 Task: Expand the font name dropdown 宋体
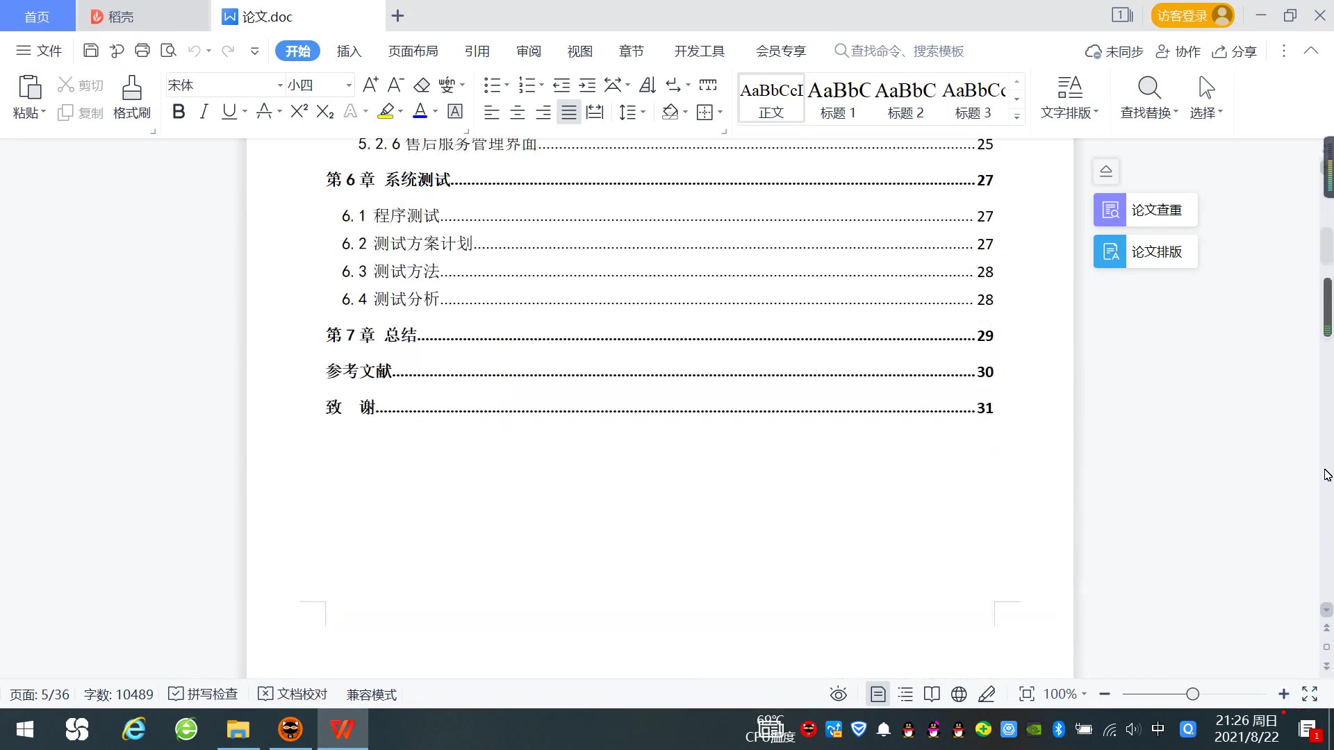(x=280, y=85)
